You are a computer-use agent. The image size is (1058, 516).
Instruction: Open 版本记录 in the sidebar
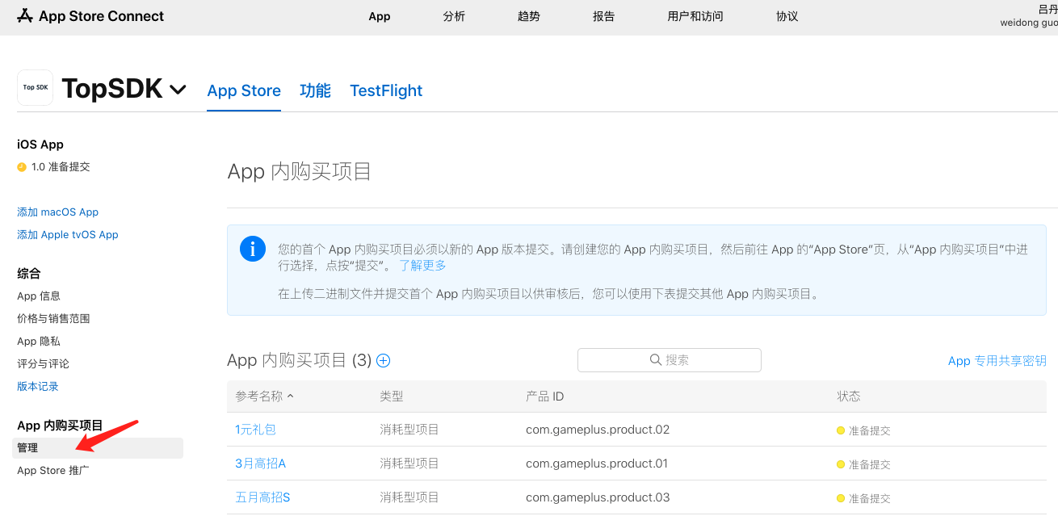coord(38,387)
